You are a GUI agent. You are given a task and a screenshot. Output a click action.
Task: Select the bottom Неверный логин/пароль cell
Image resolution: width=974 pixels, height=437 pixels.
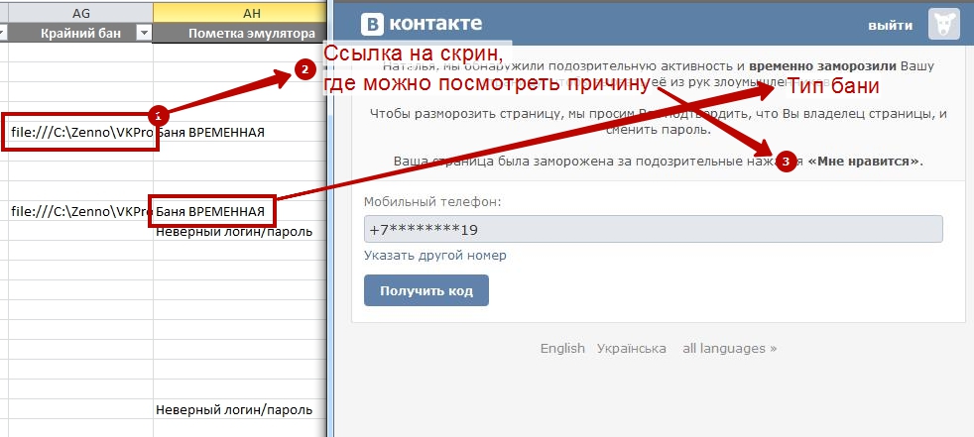[x=234, y=409]
